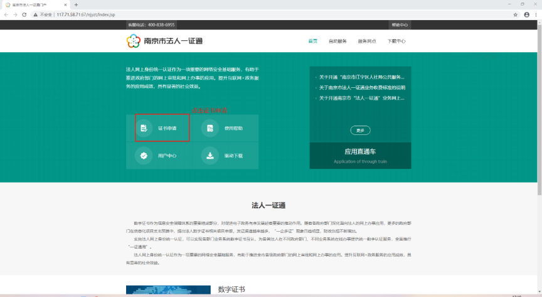
Task: Reload the page with the browser refresh icon
Action: 24,14
